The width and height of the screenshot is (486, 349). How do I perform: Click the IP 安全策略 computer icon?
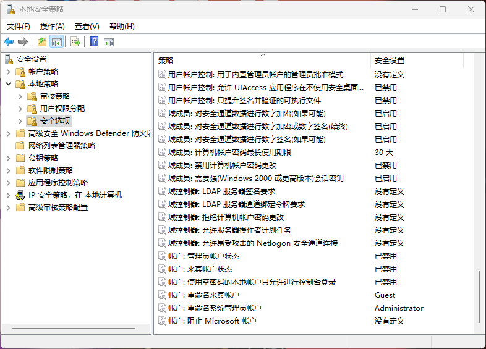(x=20, y=195)
